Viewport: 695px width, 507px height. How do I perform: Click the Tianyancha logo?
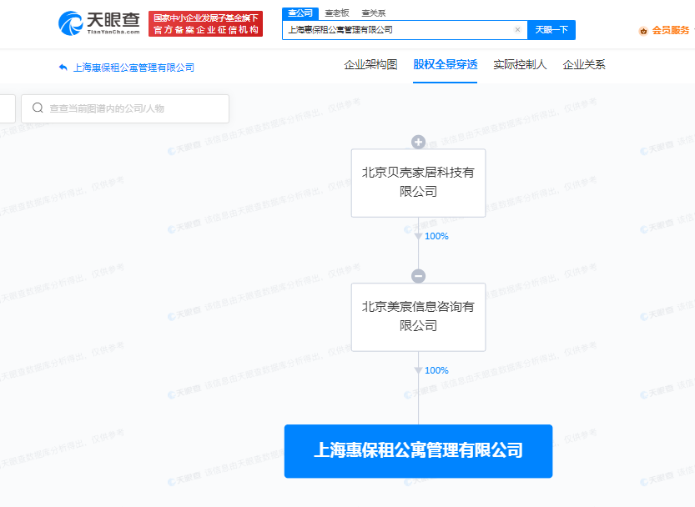coord(99,23)
